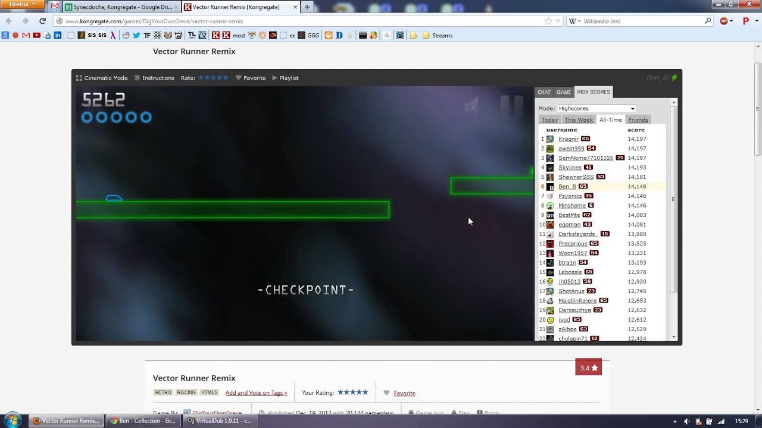Viewport: 762px width, 428px height.
Task: Click the address bar URL field
Action: pos(298,21)
